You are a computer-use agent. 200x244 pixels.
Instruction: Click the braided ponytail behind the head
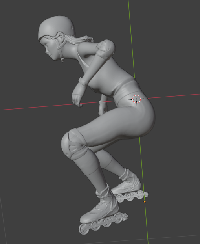[81, 40]
